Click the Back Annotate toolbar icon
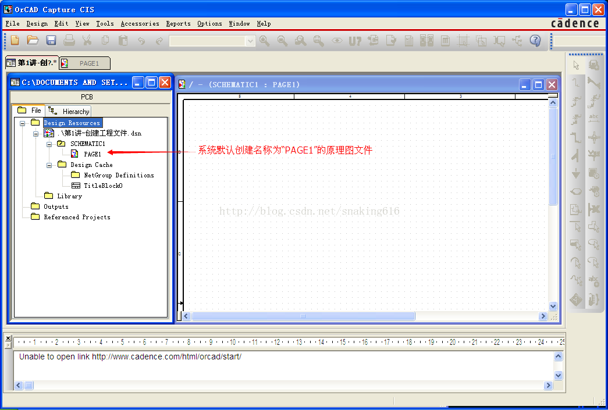This screenshot has height=410, width=608. [373, 40]
